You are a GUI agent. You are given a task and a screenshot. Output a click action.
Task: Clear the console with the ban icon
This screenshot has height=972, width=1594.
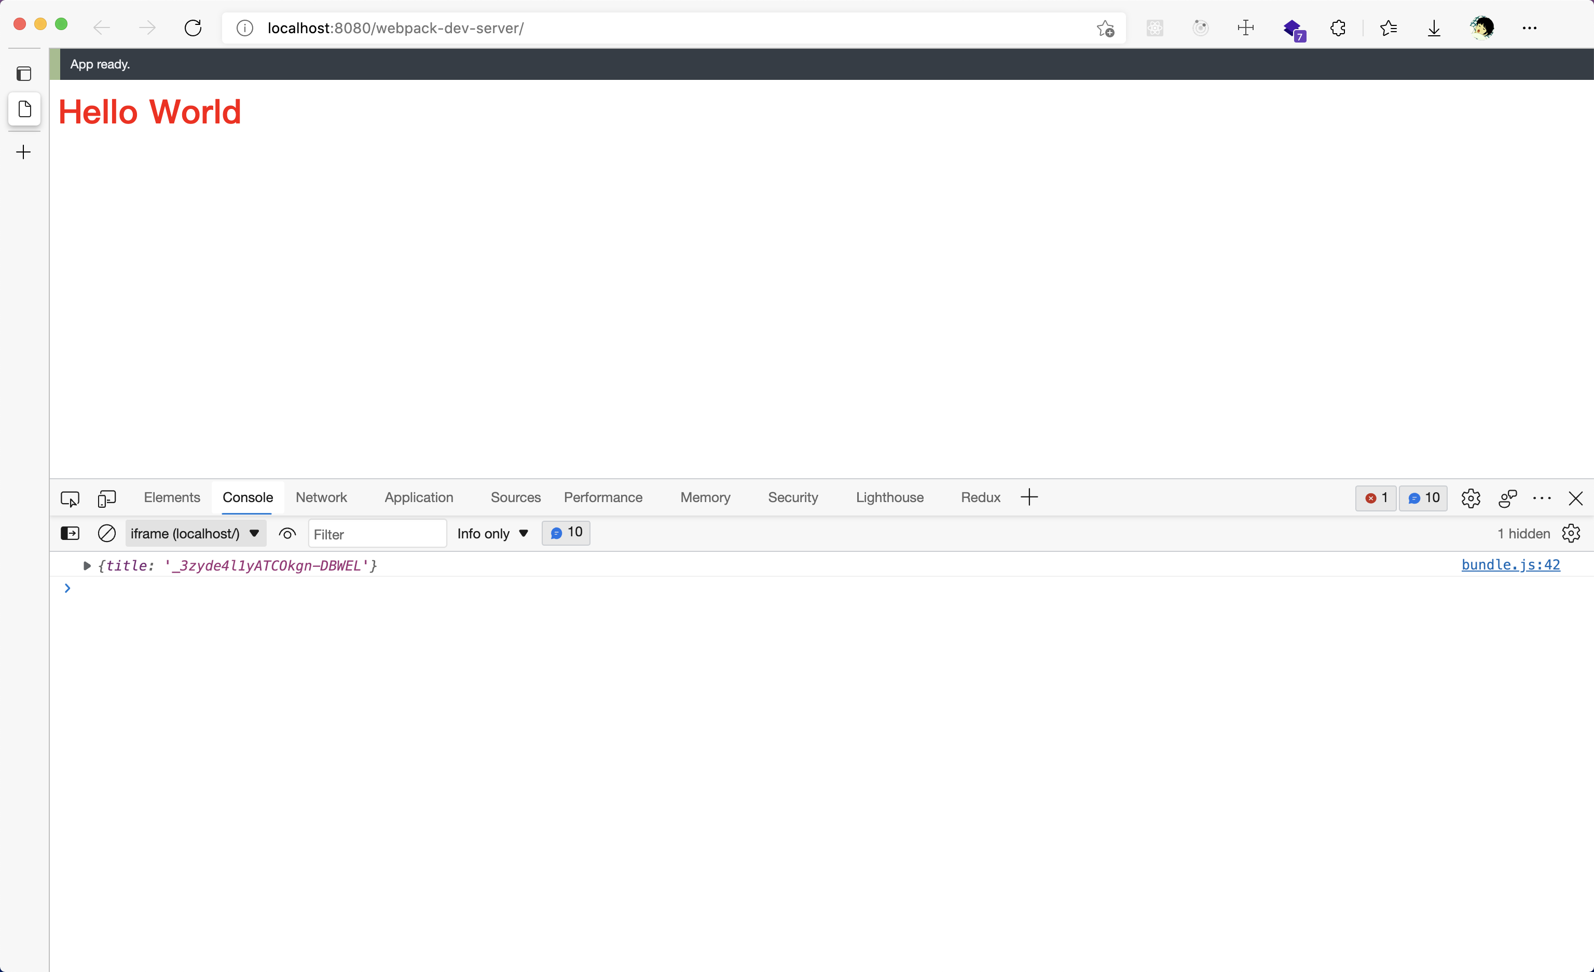tap(107, 534)
